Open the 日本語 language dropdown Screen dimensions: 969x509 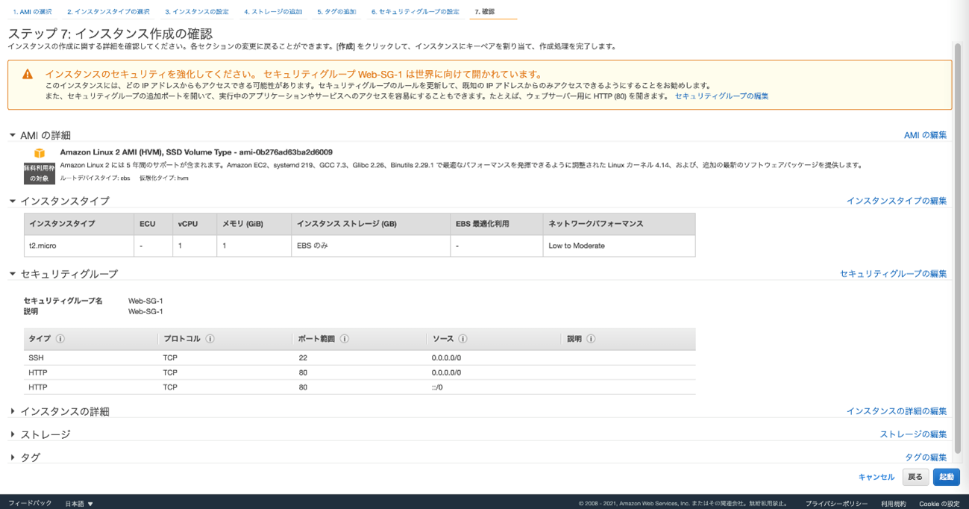click(79, 504)
